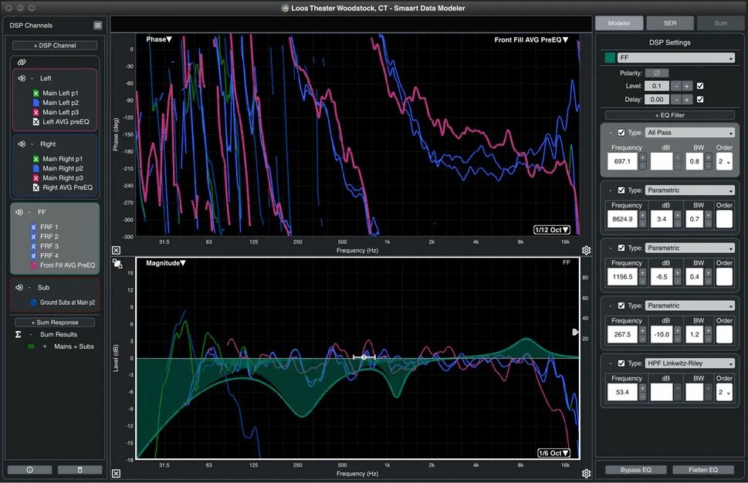Click the sigma icon by Sum Results
The height and width of the screenshot is (483, 748).
pyautogui.click(x=18, y=334)
